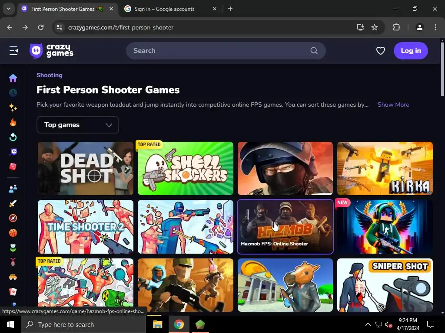Open favorites heart icon

tap(381, 51)
